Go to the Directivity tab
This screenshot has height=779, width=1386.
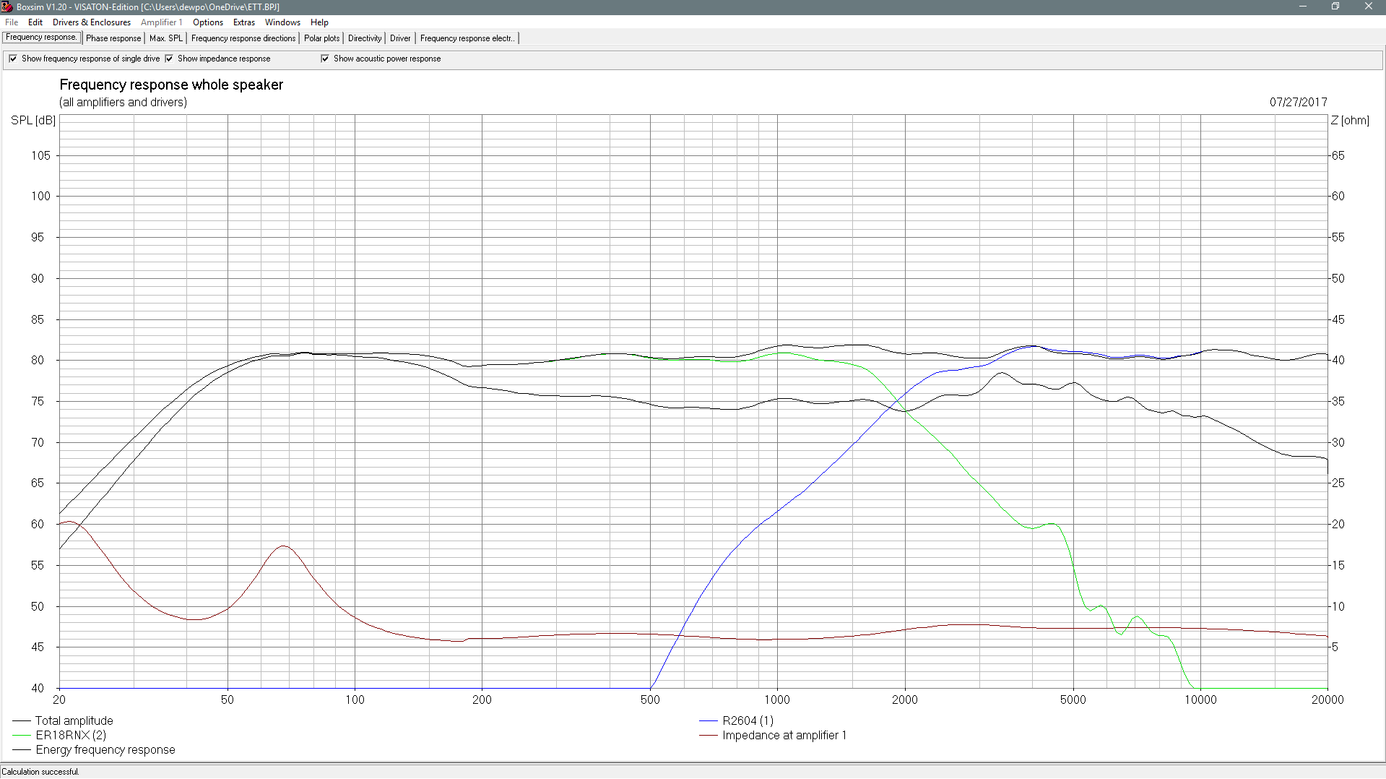pyautogui.click(x=365, y=38)
